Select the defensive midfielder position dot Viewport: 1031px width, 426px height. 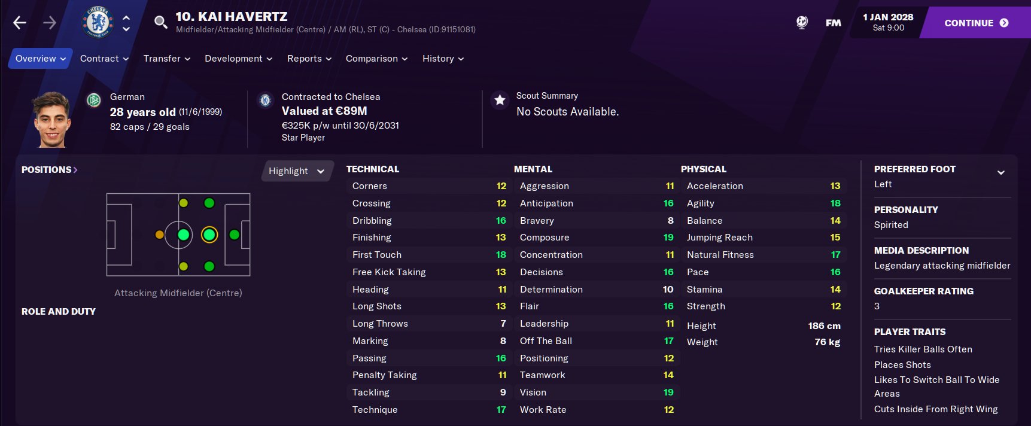pyautogui.click(x=159, y=235)
